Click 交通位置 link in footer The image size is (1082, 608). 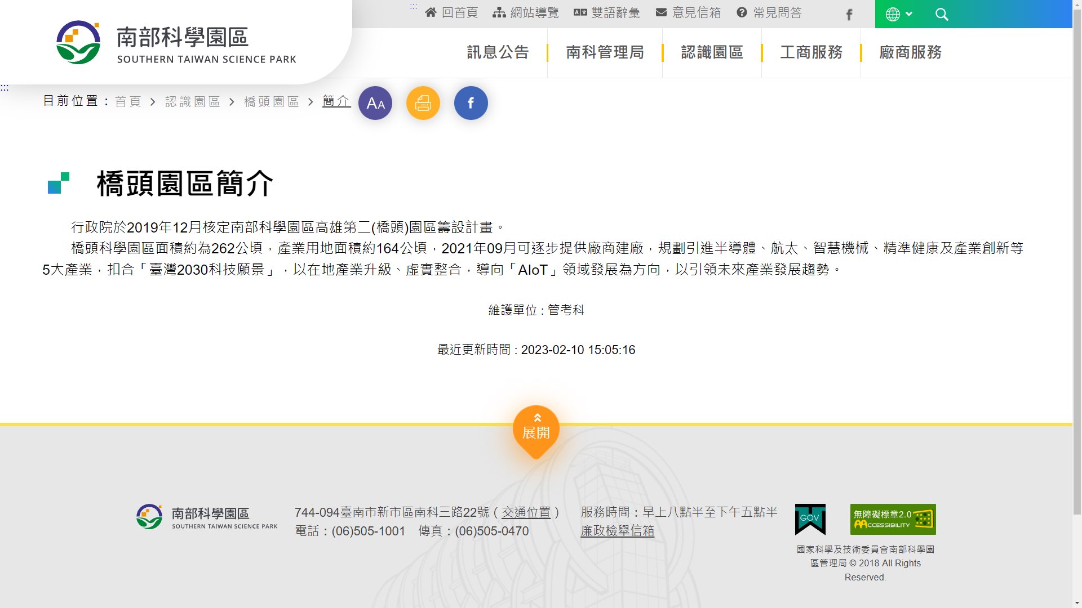coord(526,512)
